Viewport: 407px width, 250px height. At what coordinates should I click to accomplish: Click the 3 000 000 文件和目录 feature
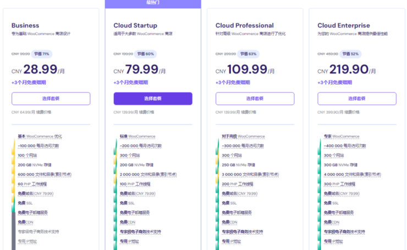250,175
